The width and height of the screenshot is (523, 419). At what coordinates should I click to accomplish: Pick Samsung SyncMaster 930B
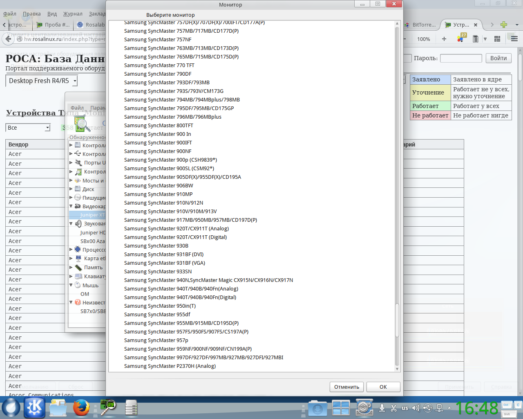[x=156, y=246]
